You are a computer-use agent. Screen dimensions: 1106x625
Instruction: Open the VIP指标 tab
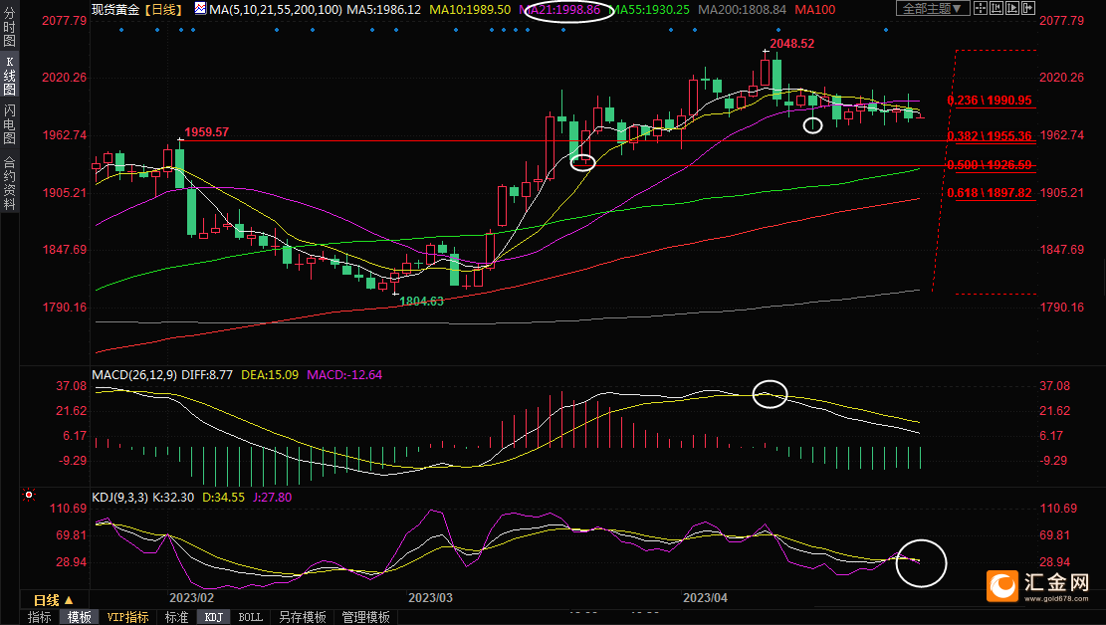127,617
